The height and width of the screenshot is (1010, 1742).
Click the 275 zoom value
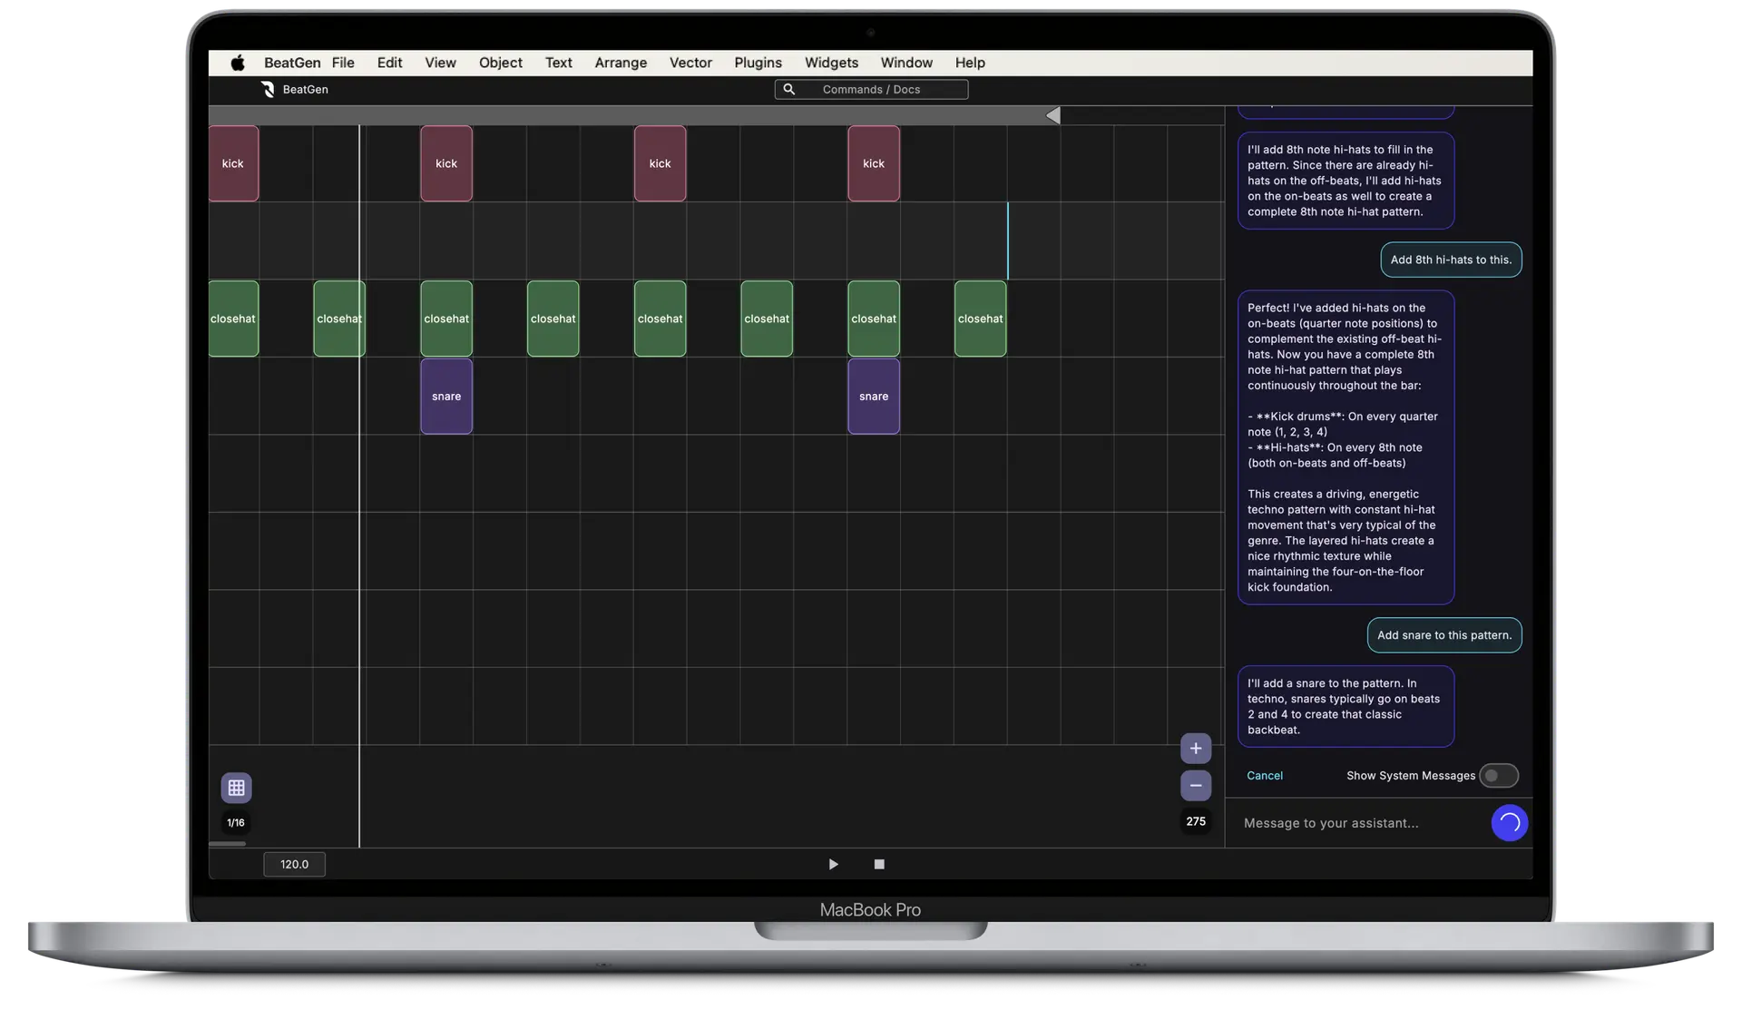(x=1196, y=821)
